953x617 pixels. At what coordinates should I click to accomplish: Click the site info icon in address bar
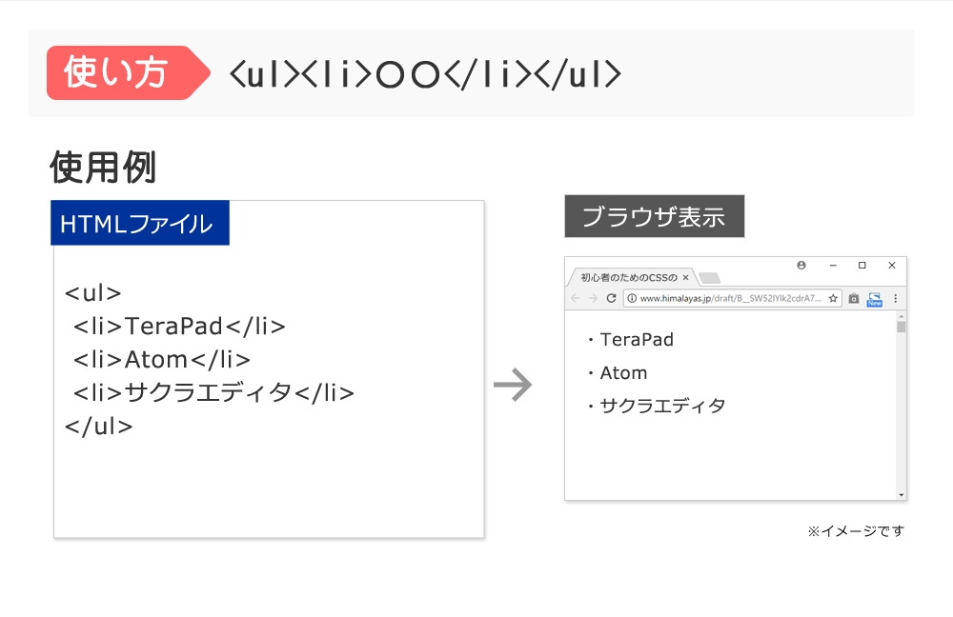coord(632,298)
